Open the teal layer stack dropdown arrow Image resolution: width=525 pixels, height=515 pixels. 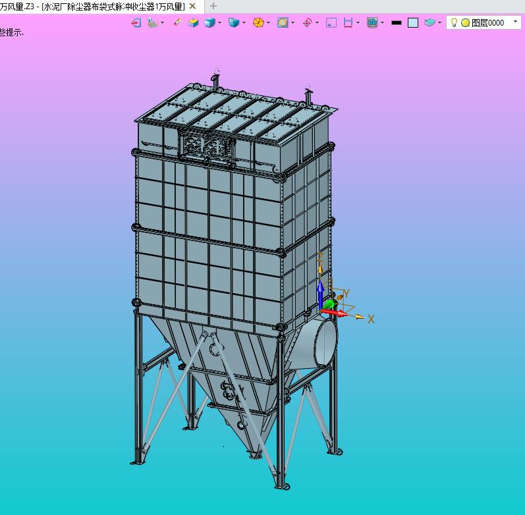pos(439,23)
